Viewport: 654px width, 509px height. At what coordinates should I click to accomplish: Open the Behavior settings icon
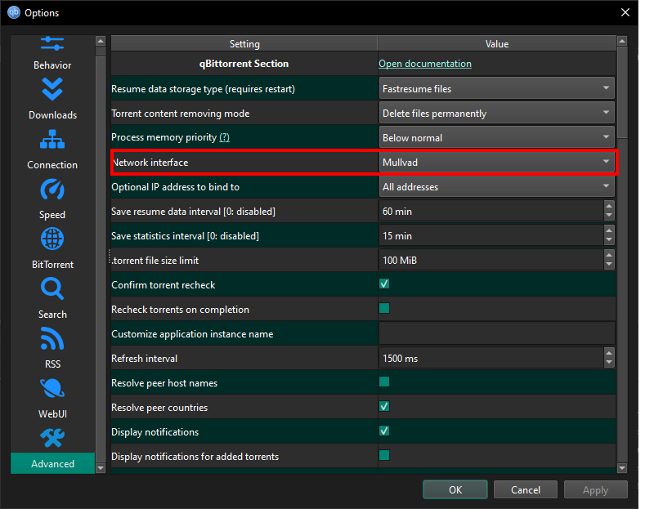coord(52,44)
